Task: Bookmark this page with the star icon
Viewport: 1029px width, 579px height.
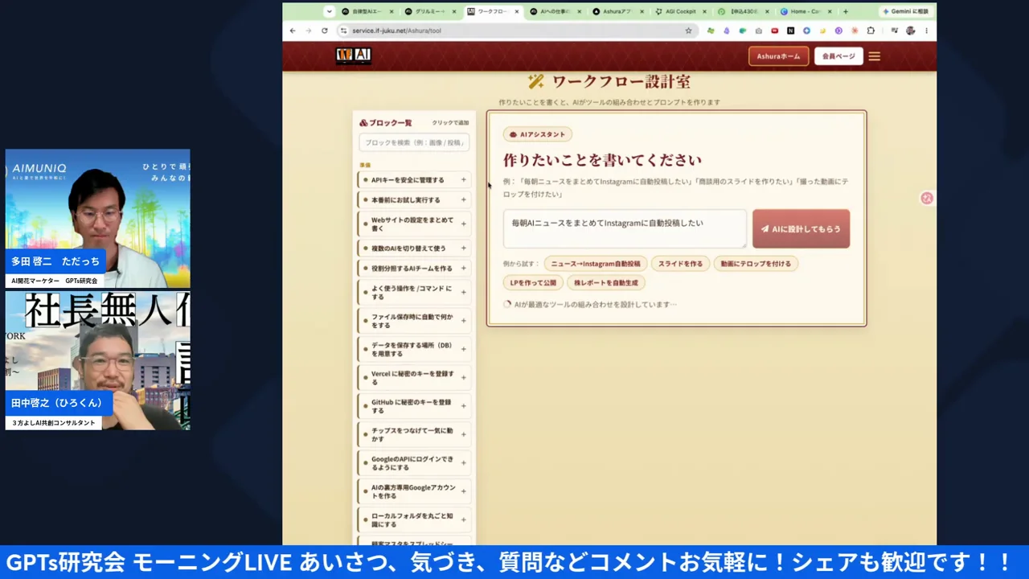Action: tap(688, 31)
